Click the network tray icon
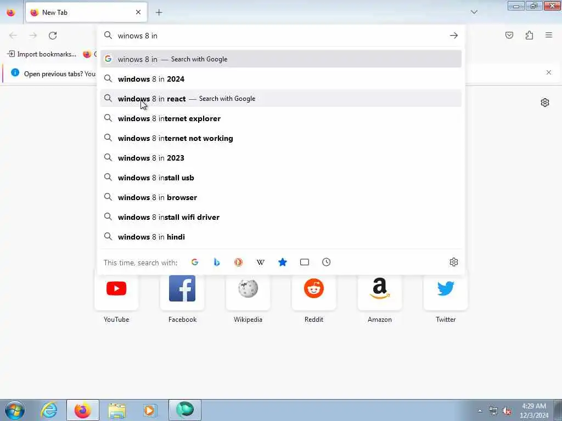The height and width of the screenshot is (421, 562). click(493, 411)
